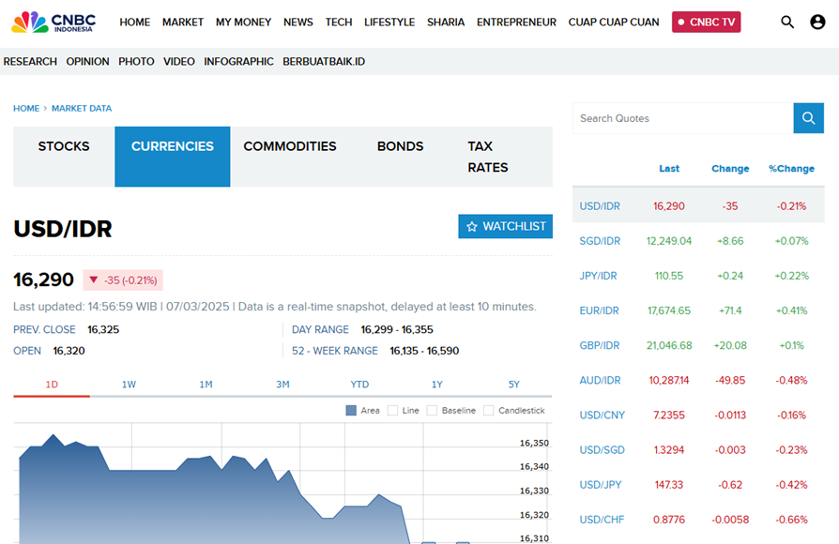839x544 pixels.
Task: Open CNBC TV live button
Action: click(x=706, y=22)
